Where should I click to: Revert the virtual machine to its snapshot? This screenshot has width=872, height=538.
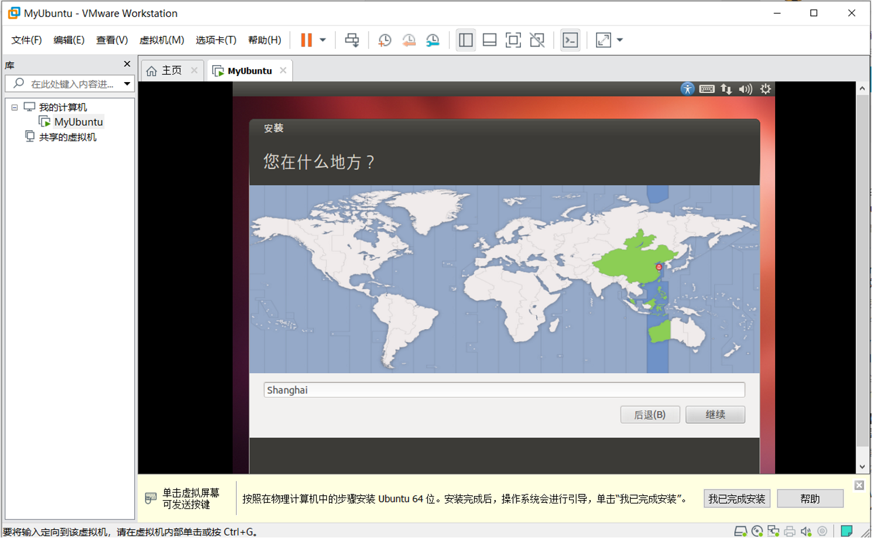[408, 40]
